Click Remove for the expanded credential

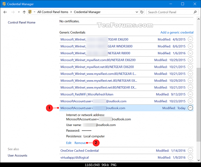(x=80, y=143)
